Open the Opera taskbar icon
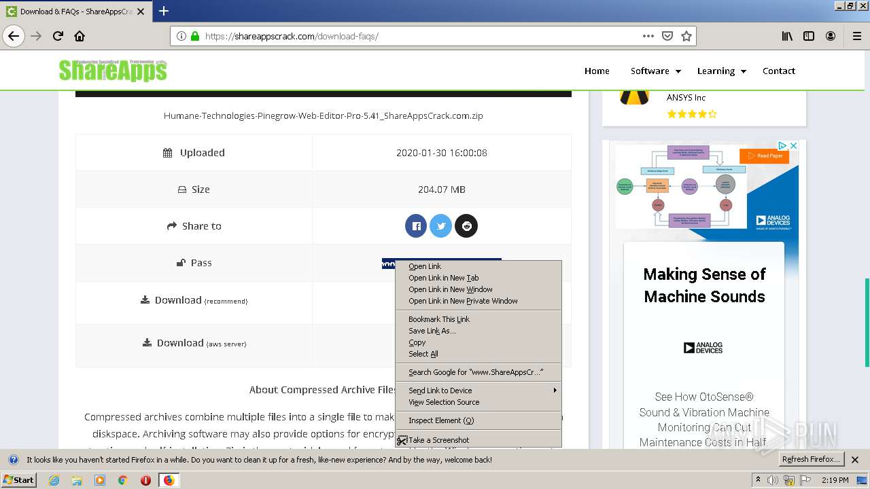The height and width of the screenshot is (489, 870). click(145, 480)
